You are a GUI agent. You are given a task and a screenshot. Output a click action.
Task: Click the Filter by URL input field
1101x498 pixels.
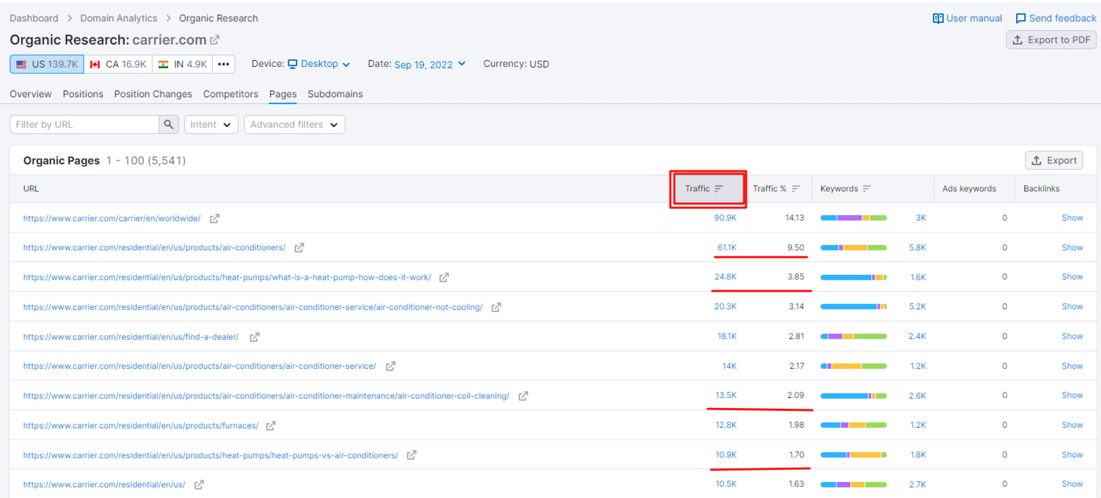point(84,124)
